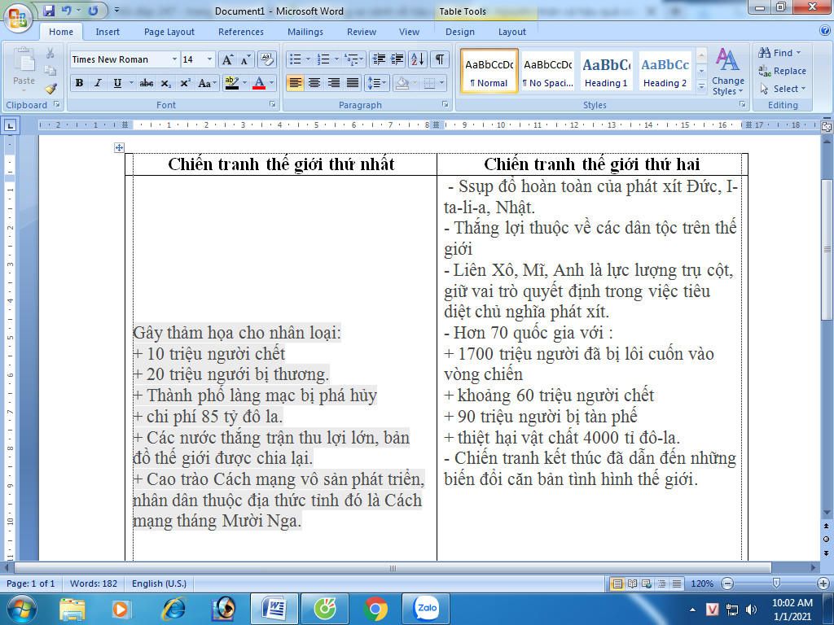
Task: Toggle Strikethrough formatting
Action: [x=147, y=83]
